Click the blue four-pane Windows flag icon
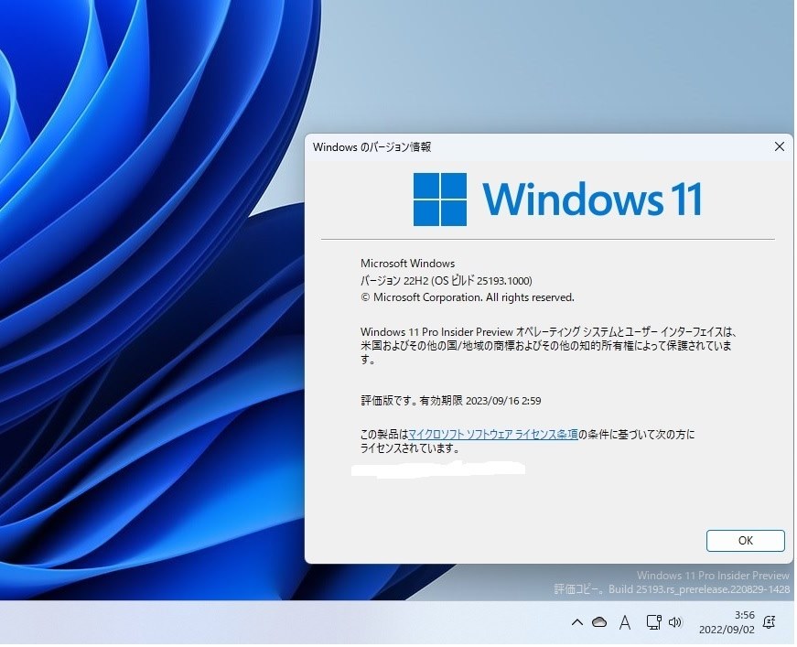797x647 pixels. point(442,197)
